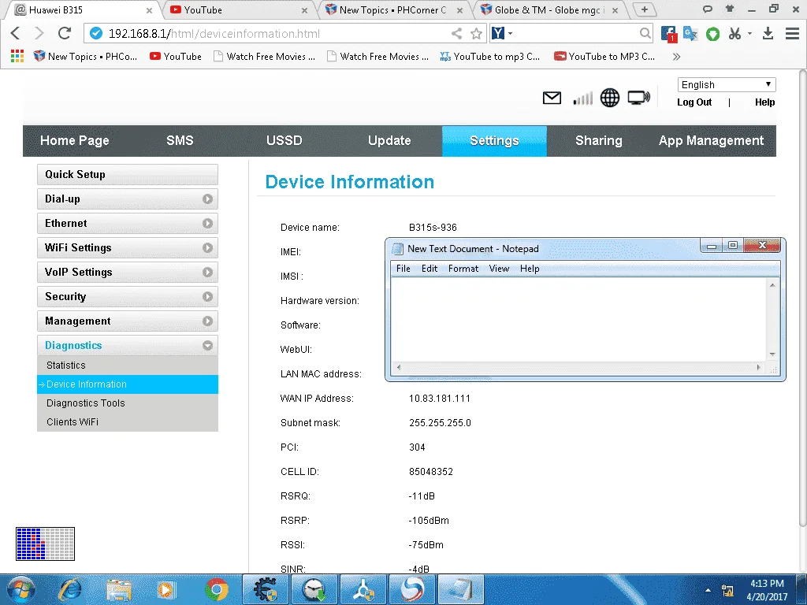Open Notepad View menu

(x=499, y=269)
